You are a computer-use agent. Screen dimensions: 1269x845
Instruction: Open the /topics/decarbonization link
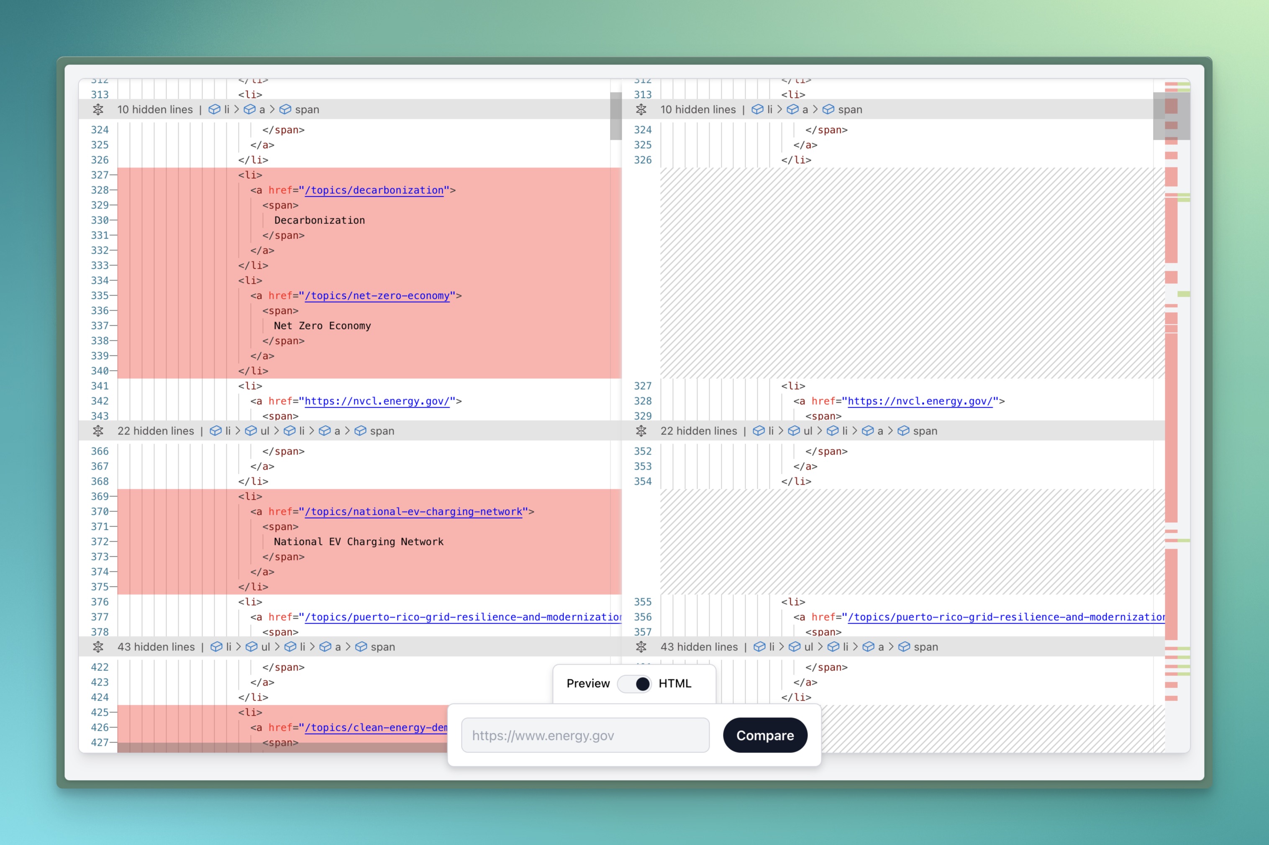tap(374, 190)
